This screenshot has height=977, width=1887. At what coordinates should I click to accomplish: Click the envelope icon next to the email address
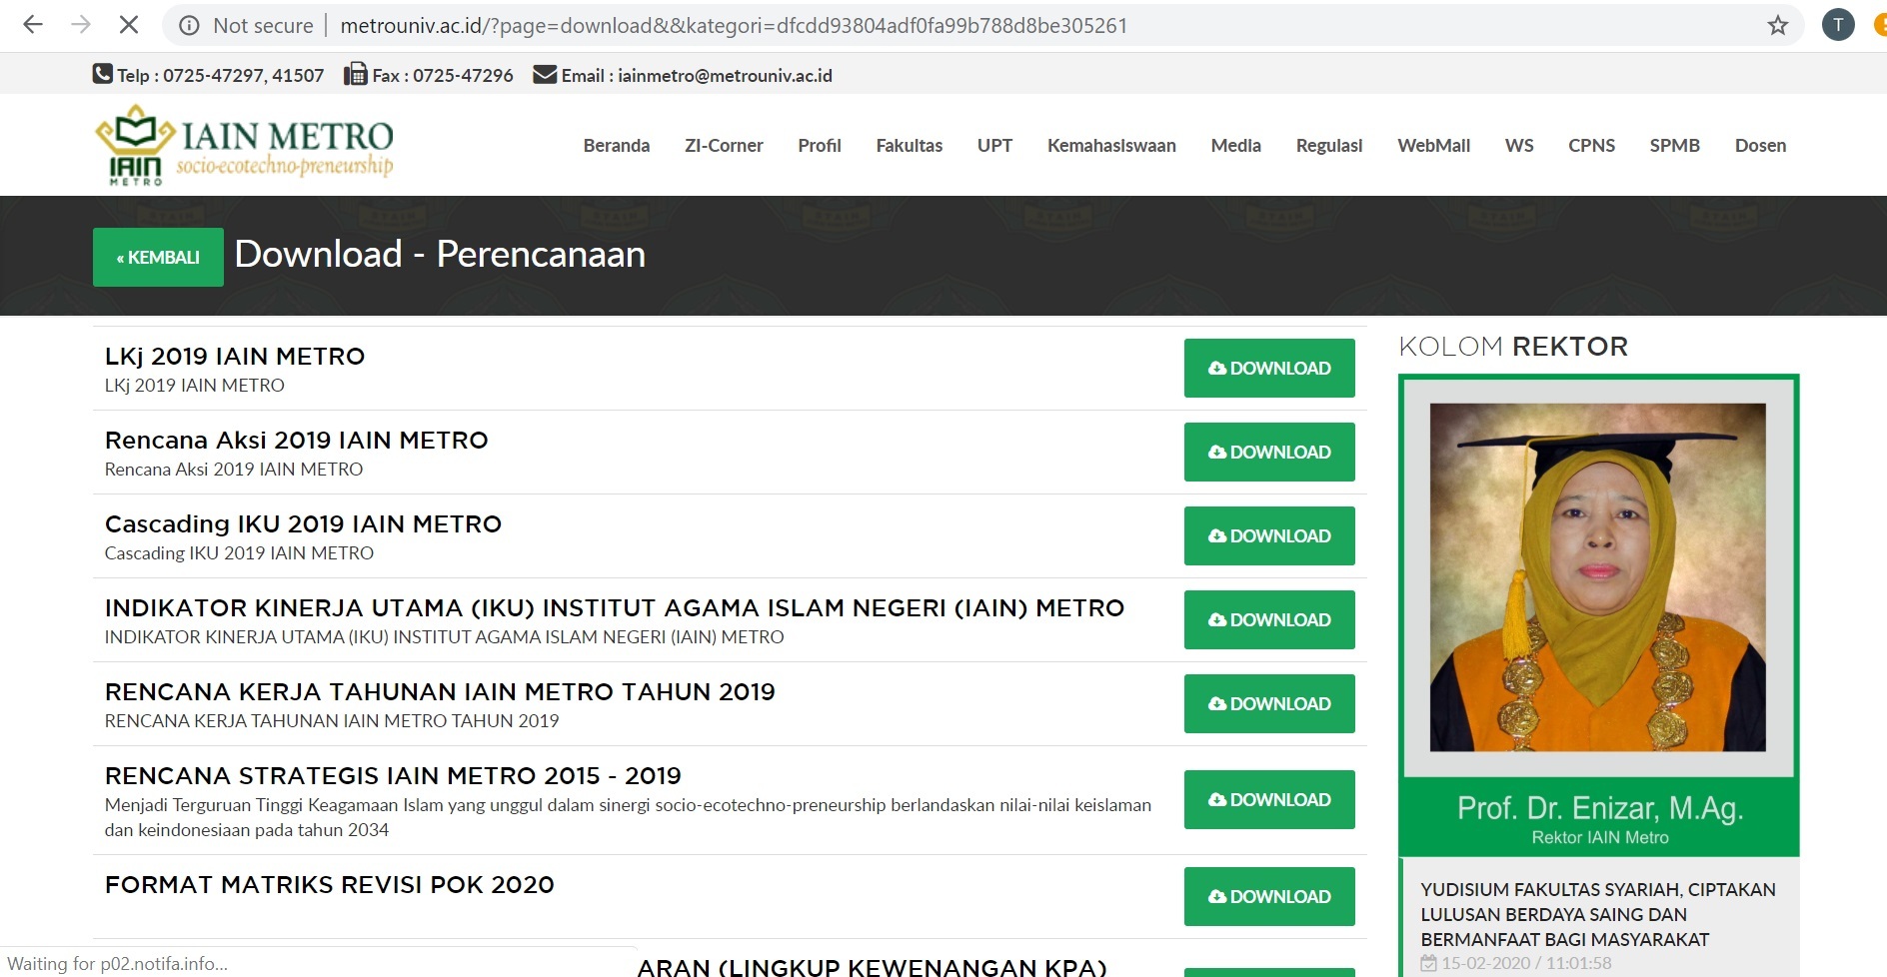click(543, 74)
